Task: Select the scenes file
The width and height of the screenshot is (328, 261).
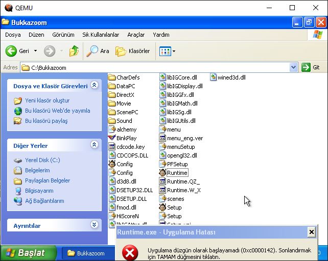Action: (x=172, y=199)
